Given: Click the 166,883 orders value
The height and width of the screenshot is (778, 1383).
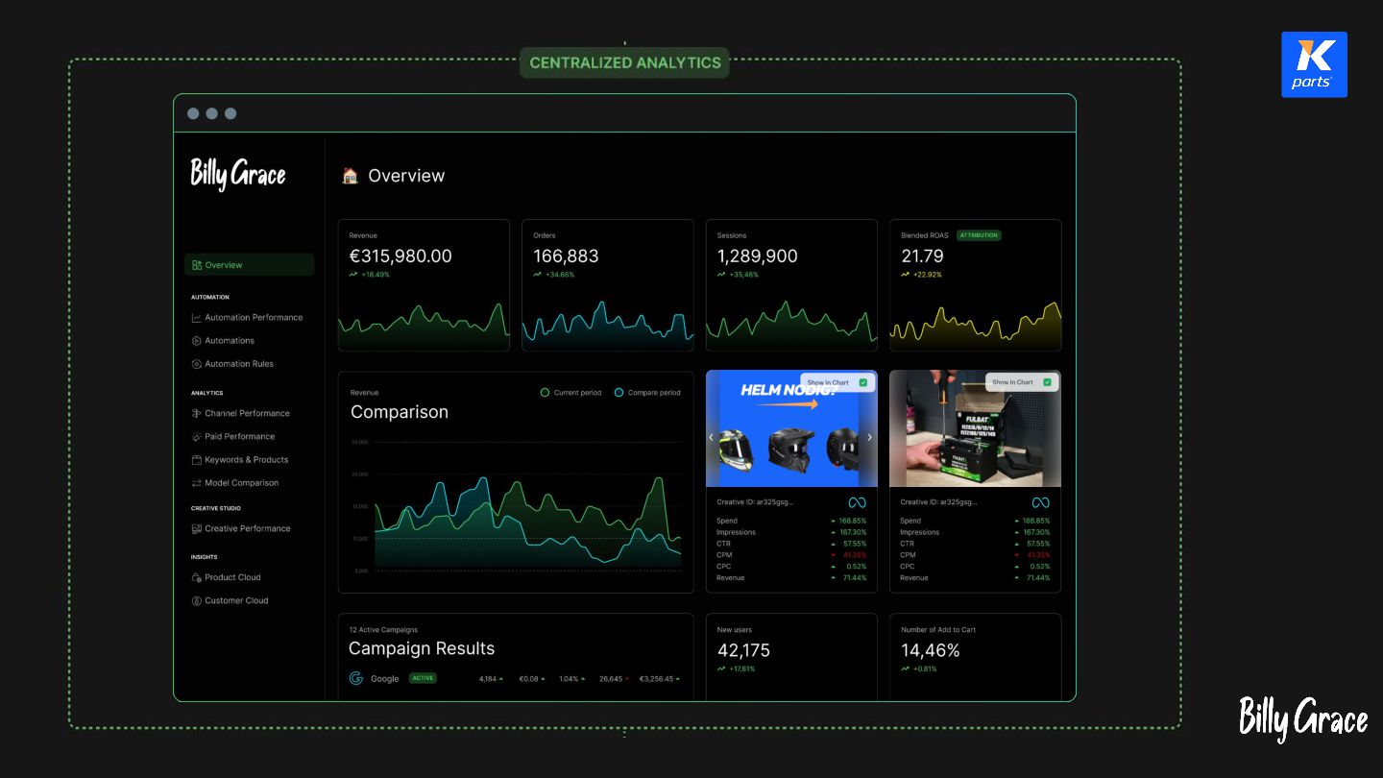Looking at the screenshot, I should (566, 256).
